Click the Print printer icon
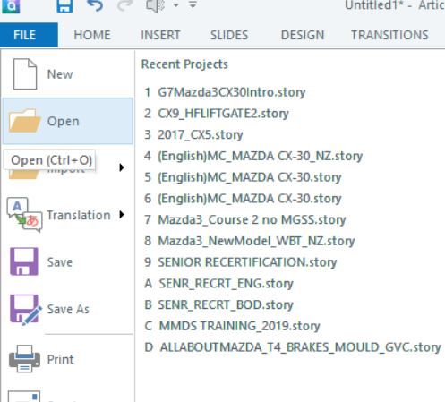The image size is (445, 402). pos(24,359)
